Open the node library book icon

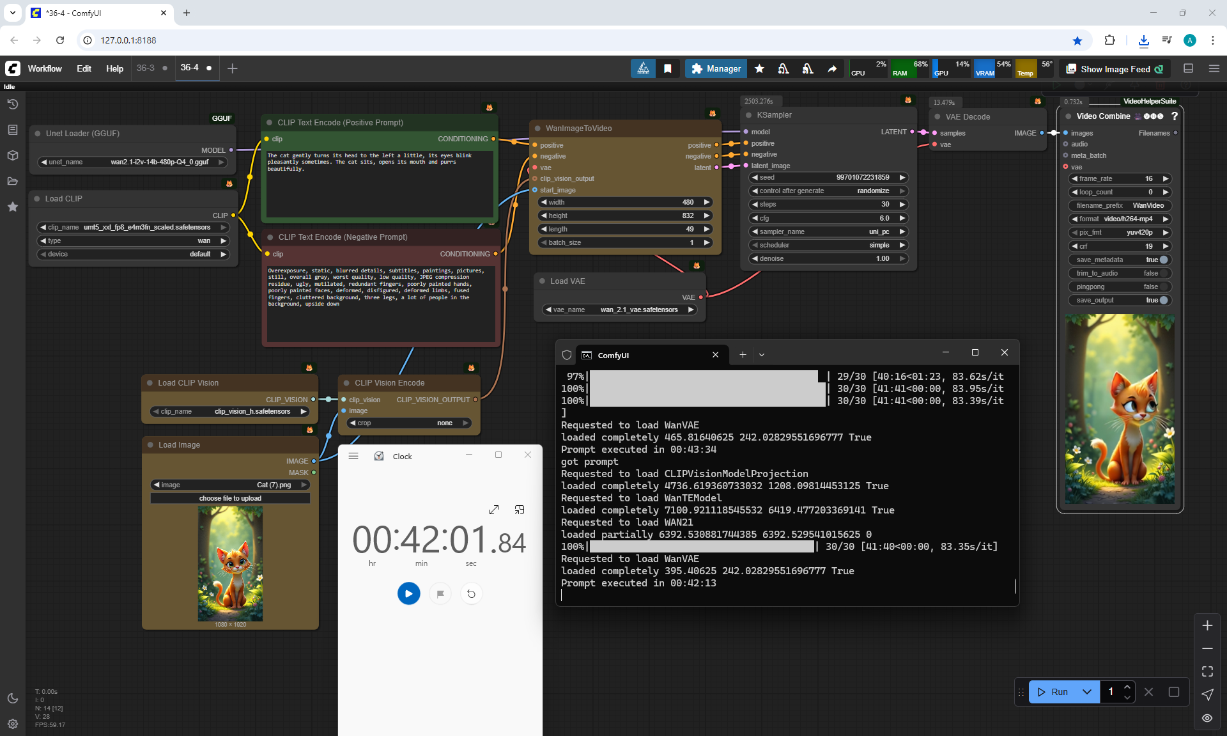coord(13,130)
